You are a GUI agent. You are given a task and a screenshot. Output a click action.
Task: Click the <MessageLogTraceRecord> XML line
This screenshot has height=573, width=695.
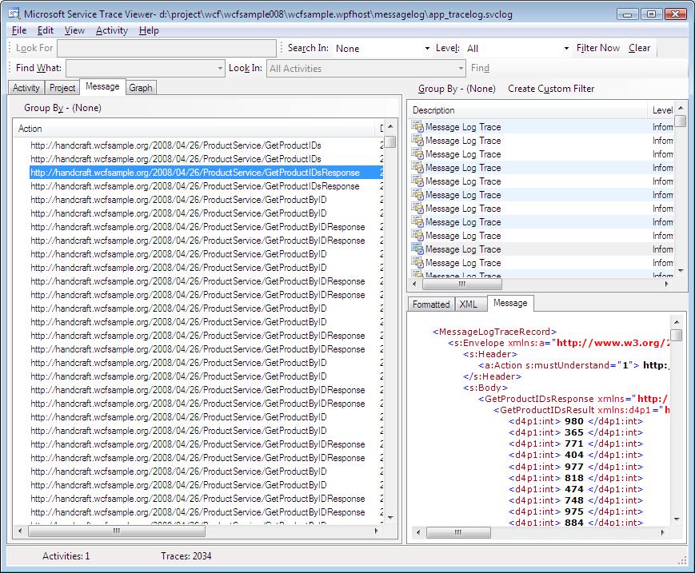pos(494,332)
